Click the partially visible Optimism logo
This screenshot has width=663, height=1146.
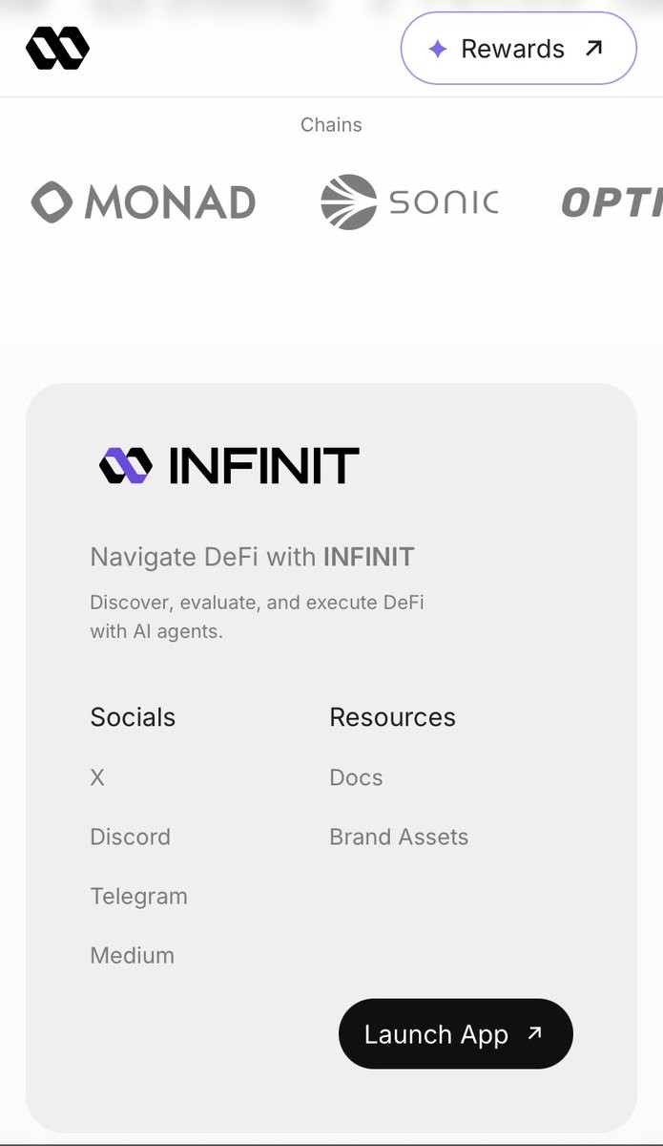click(611, 202)
